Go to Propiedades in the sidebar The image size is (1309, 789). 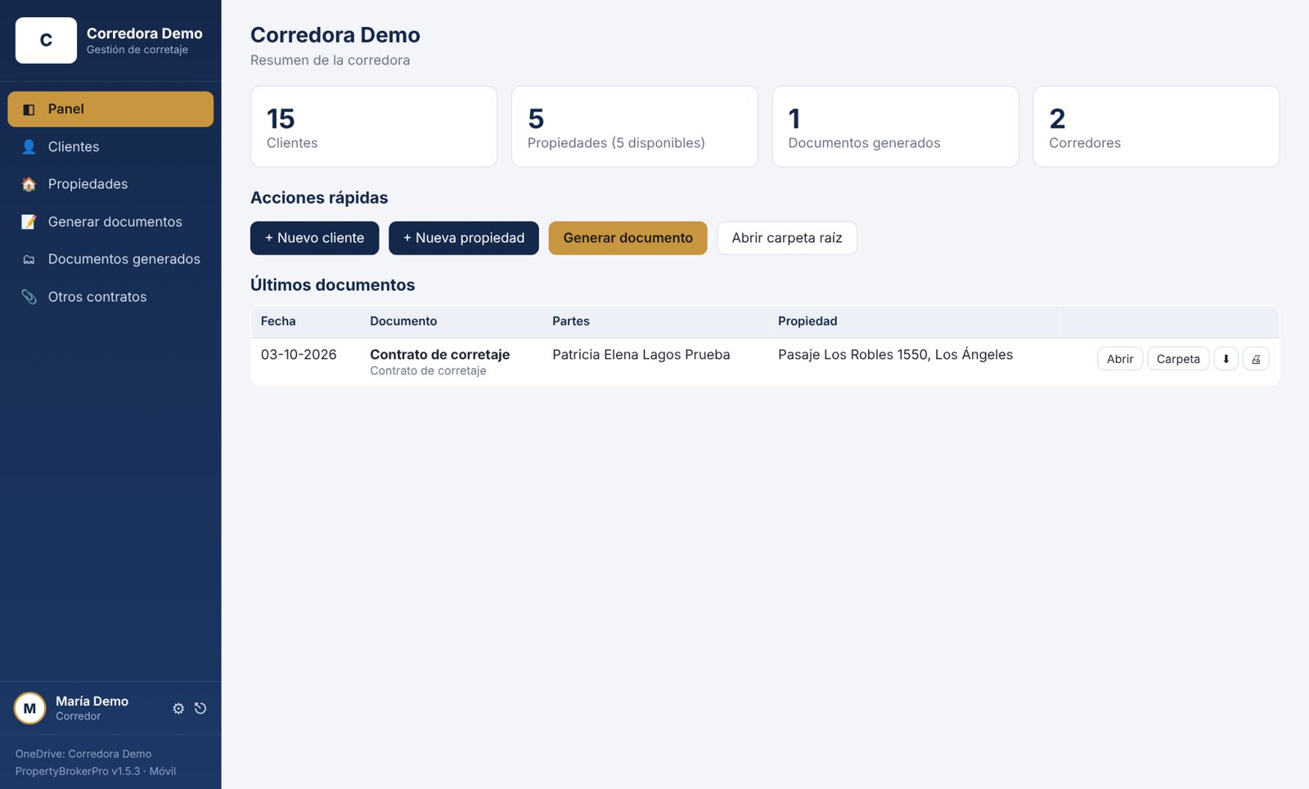110,185
